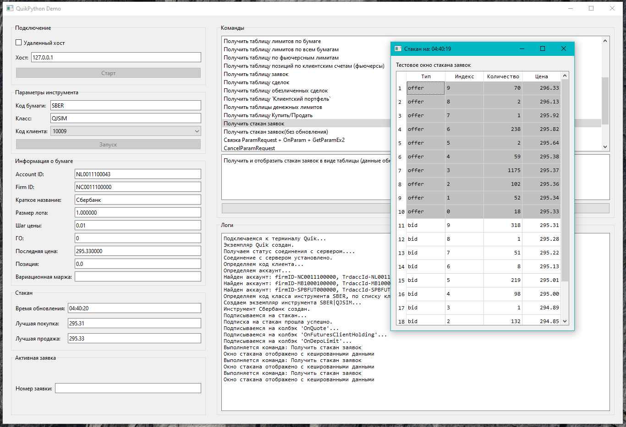Screen dimensions: 626x427
Task: Click the Старт button
Action: coord(108,73)
